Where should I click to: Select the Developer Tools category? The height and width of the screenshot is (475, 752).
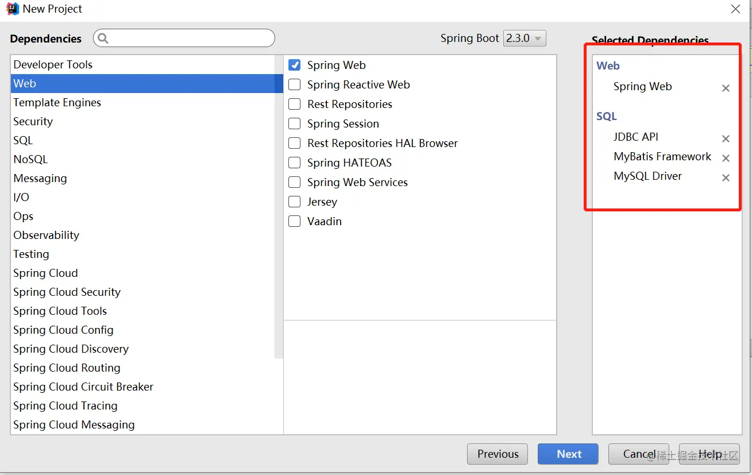coord(143,64)
